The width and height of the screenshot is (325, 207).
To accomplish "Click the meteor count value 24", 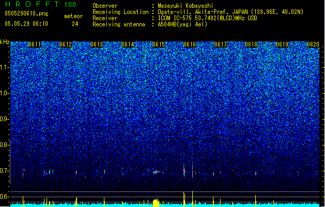I will point(75,24).
